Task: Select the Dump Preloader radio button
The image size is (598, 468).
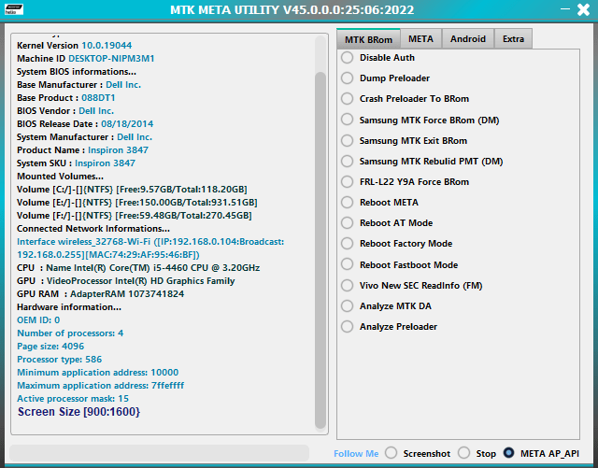Action: (x=385, y=78)
